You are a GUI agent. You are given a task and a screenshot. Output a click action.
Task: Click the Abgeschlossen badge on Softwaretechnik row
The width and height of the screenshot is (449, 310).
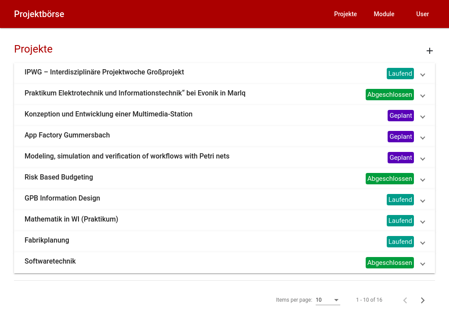(389, 263)
